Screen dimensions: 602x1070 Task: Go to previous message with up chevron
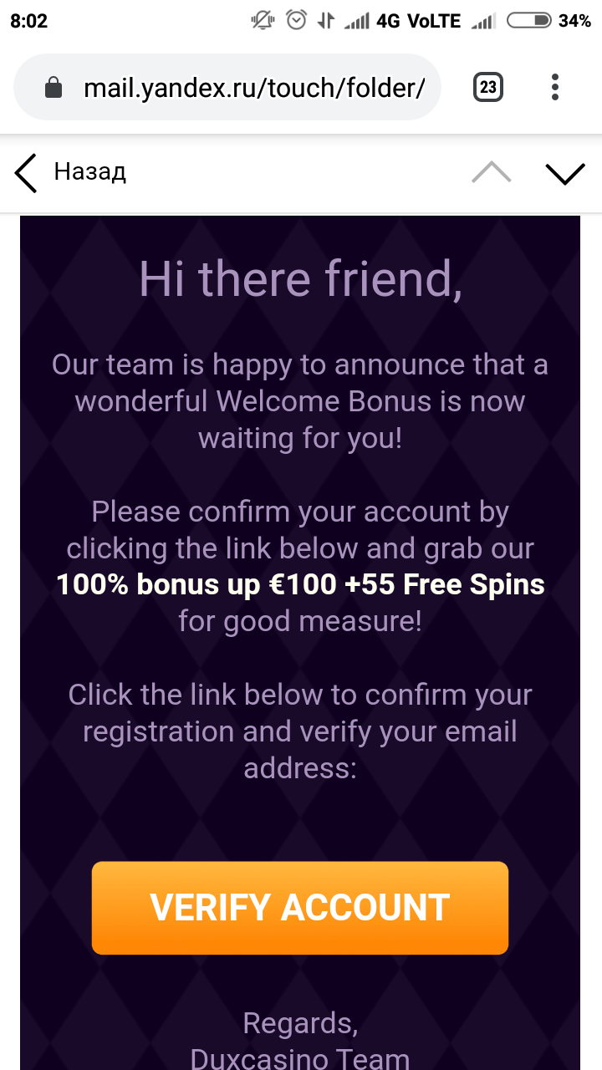click(x=491, y=172)
